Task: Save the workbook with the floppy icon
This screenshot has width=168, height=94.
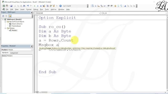Action: [11, 6]
